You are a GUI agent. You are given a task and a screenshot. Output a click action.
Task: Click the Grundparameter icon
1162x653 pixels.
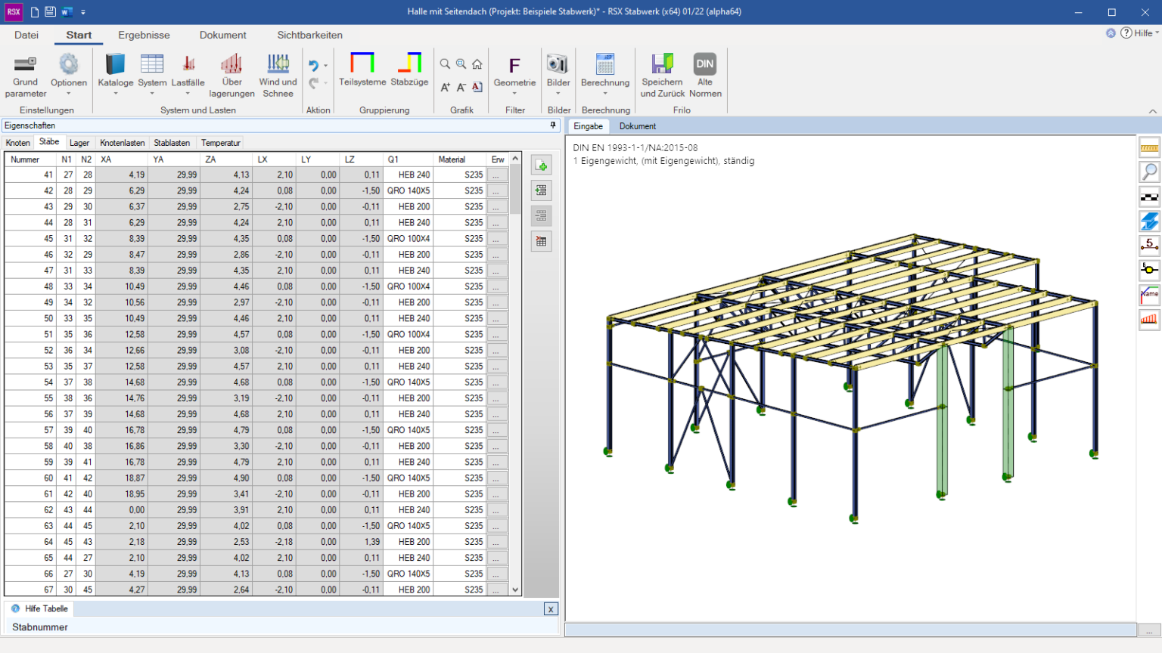[x=25, y=65]
